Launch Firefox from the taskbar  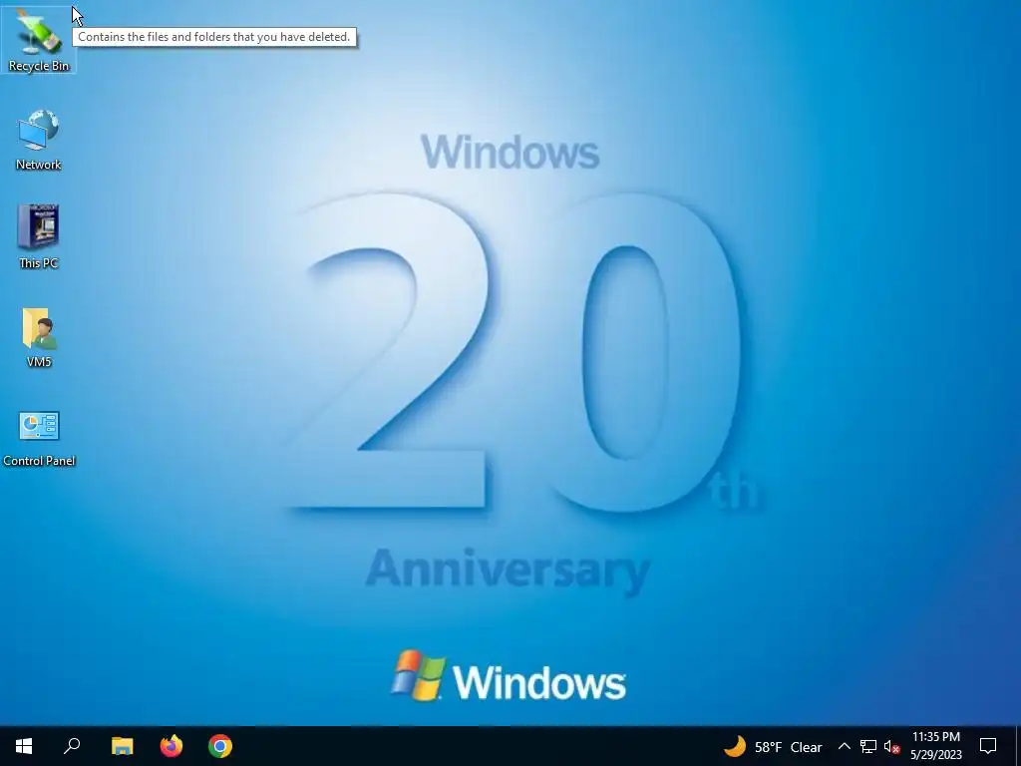[x=171, y=746]
